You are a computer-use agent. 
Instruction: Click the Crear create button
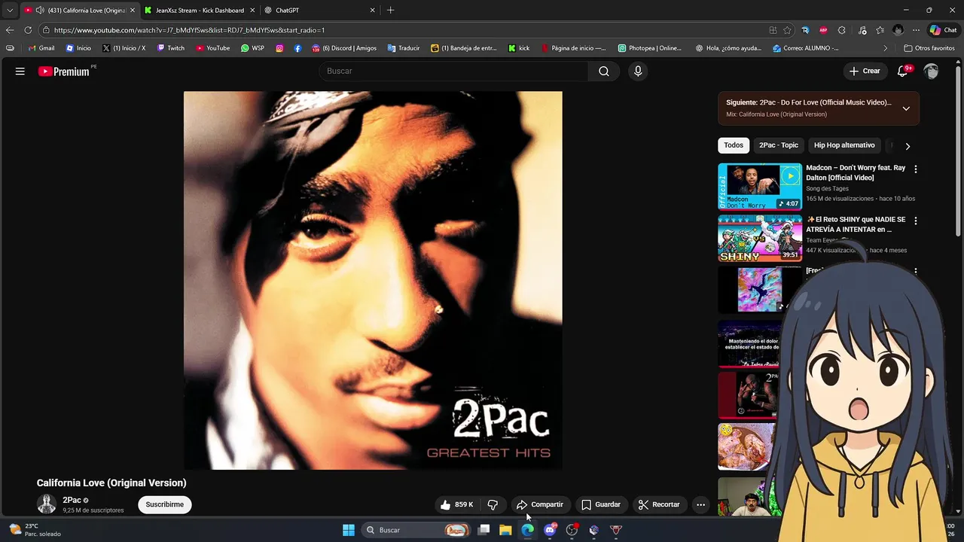coord(865,71)
